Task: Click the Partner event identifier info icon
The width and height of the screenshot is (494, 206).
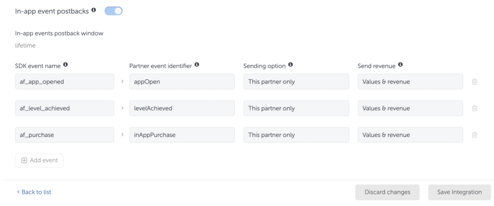Action: pos(197,64)
